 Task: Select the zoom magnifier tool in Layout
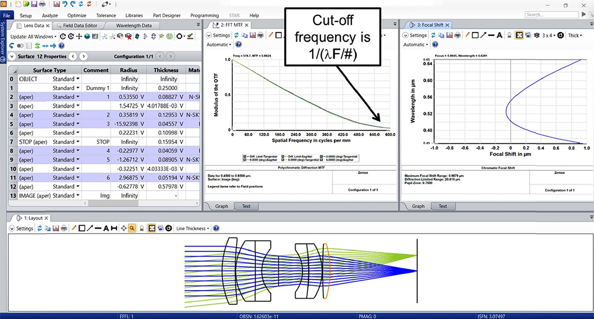click(x=132, y=228)
